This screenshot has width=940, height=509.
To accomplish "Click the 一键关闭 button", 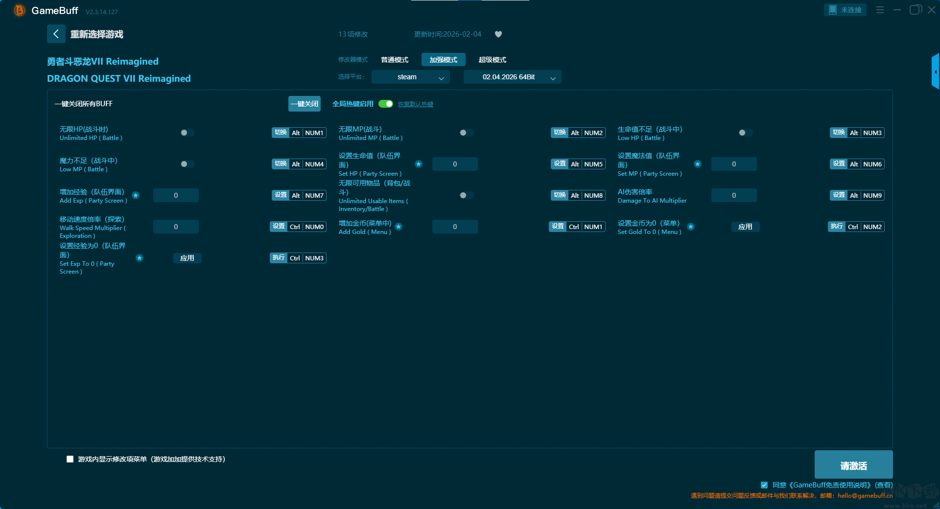I will point(304,104).
